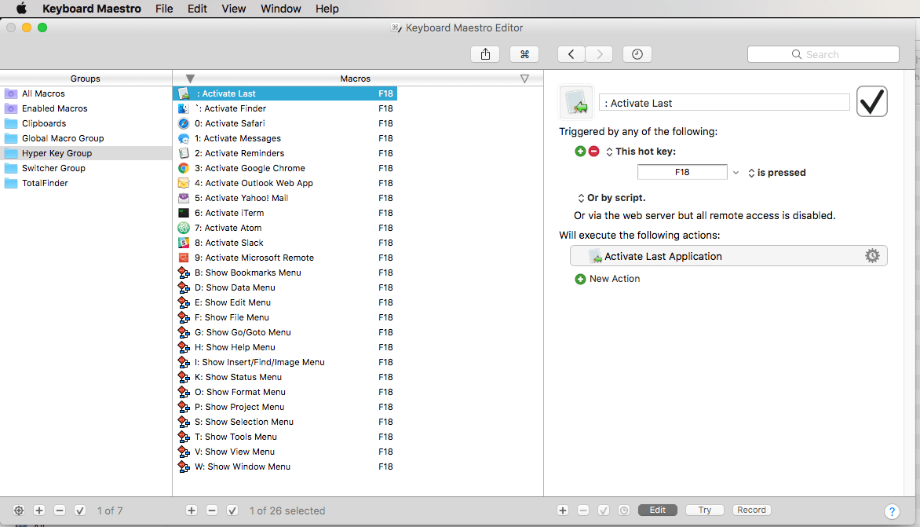The height and width of the screenshot is (527, 920).
Task: Open the Edit menu
Action: click(197, 8)
